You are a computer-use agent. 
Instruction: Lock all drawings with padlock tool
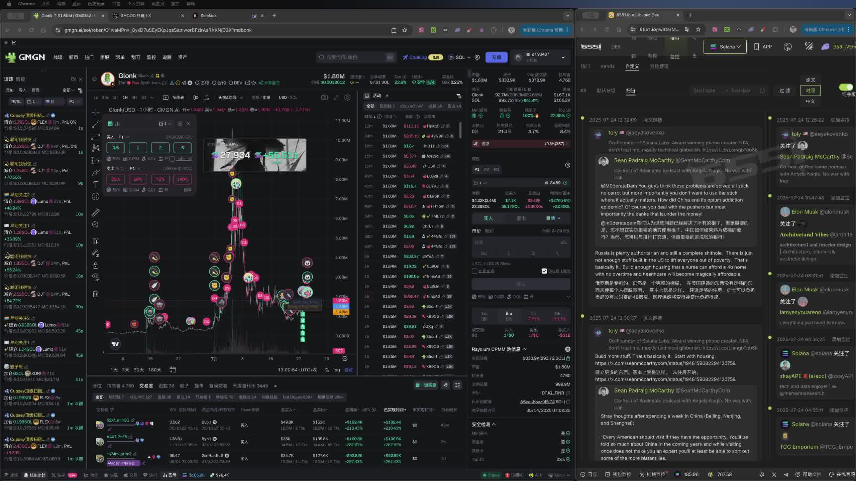[96, 266]
